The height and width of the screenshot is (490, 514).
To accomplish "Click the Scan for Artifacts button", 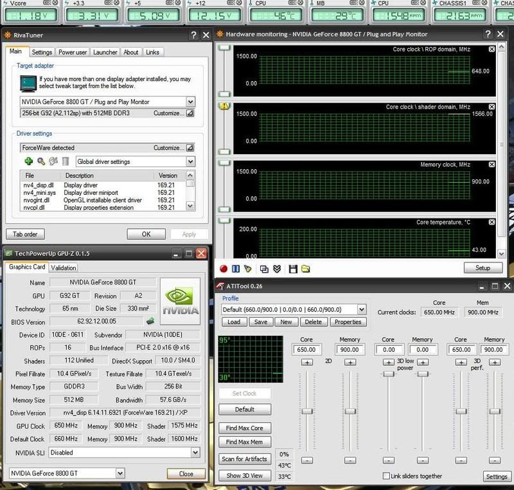I will coord(245,458).
